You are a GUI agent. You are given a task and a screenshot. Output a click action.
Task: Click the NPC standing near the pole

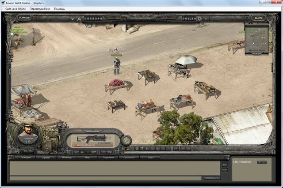pos(16,45)
